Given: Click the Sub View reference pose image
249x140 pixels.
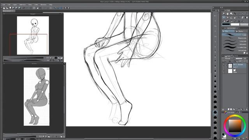Looking at the screenshot, I should pos(37,97).
